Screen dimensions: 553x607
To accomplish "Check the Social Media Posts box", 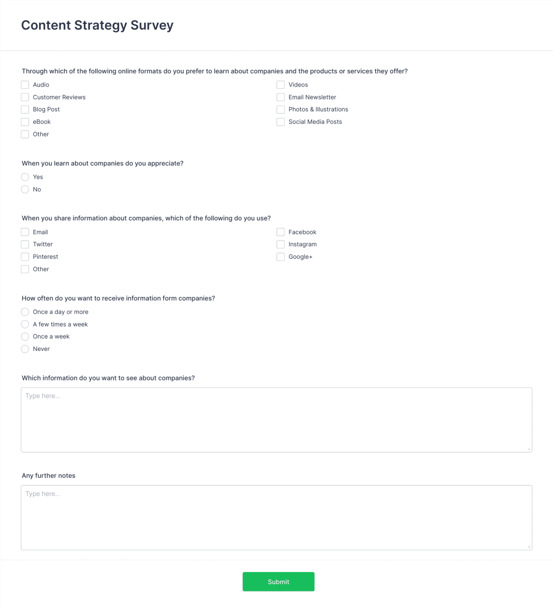I will pyautogui.click(x=281, y=122).
